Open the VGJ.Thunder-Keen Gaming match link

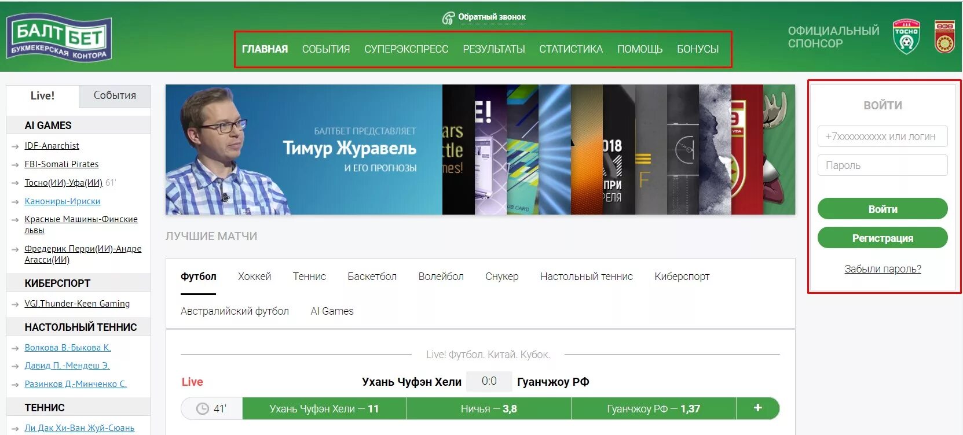click(77, 304)
